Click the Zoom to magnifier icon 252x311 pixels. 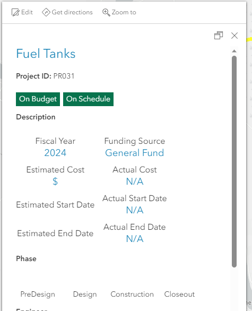click(x=106, y=12)
